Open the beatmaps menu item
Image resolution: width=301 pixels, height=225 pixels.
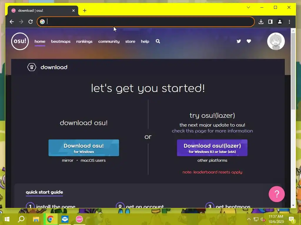61,41
